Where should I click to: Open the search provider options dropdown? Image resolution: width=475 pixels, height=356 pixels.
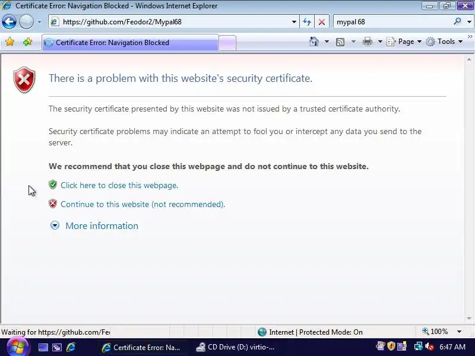coord(469,22)
